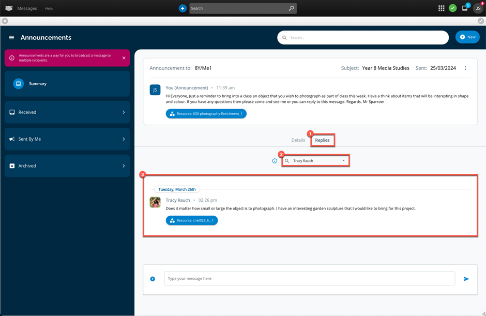Switch to the Replies tab
Image resolution: width=486 pixels, height=316 pixels.
click(322, 140)
